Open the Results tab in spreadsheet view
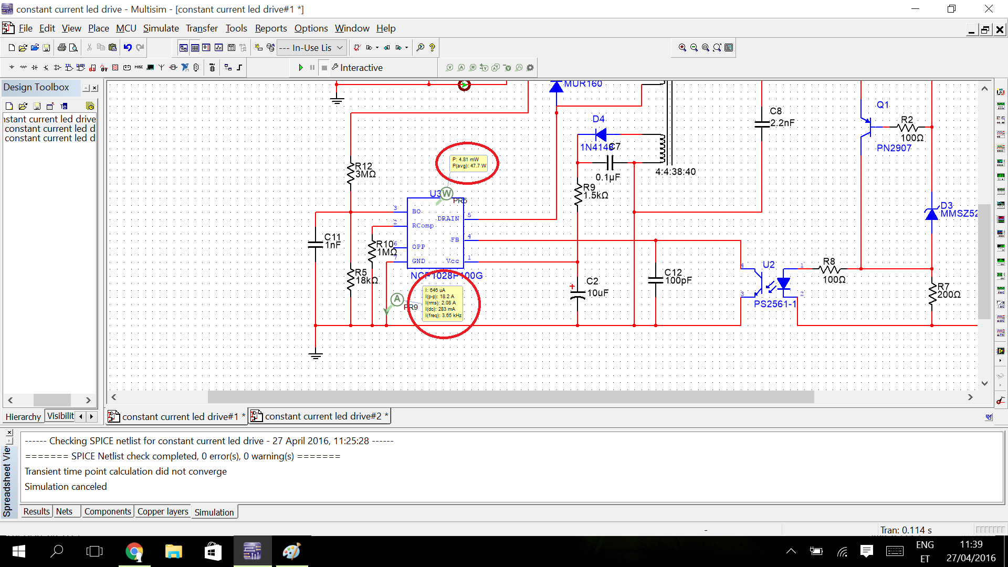Image resolution: width=1008 pixels, height=567 pixels. coord(36,511)
